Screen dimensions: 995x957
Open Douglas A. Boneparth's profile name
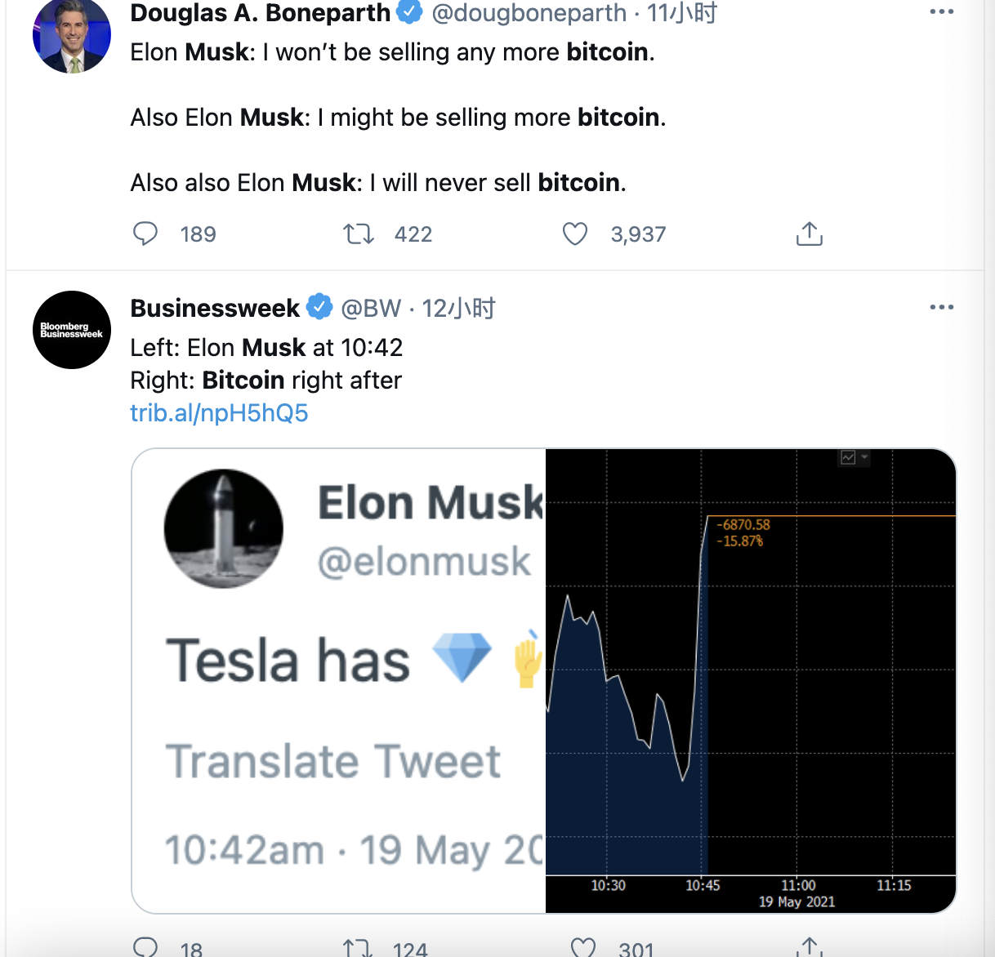click(260, 13)
